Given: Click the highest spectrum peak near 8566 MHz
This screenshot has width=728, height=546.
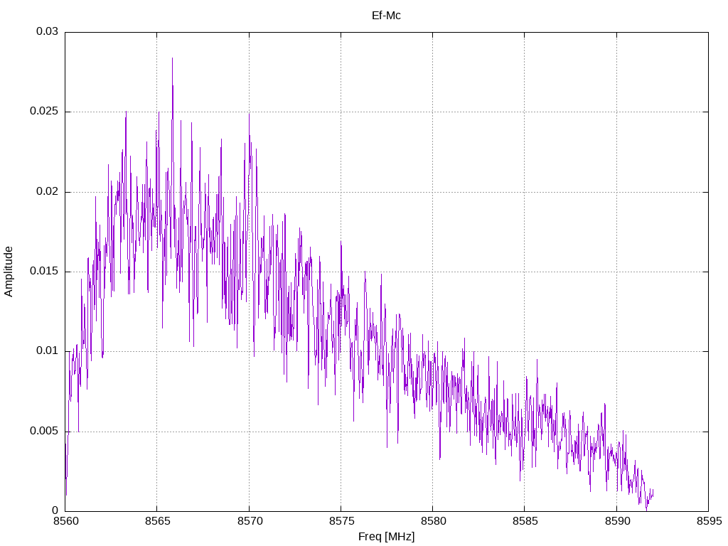Looking at the screenshot, I should click(172, 58).
